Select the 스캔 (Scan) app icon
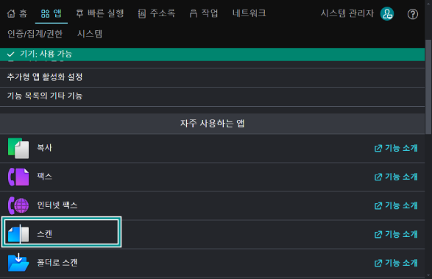 point(18,234)
